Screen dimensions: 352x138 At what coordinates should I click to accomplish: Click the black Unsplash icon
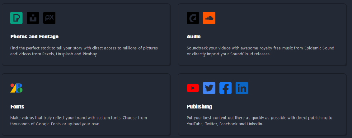(x=33, y=18)
